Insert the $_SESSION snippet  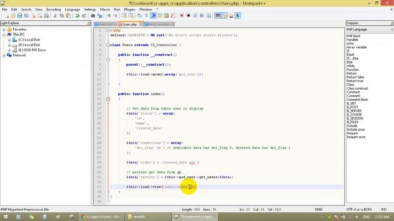[355, 118]
